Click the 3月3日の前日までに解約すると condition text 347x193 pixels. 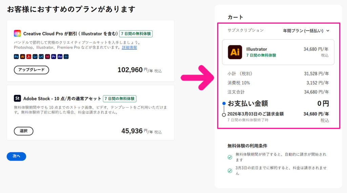(281, 170)
